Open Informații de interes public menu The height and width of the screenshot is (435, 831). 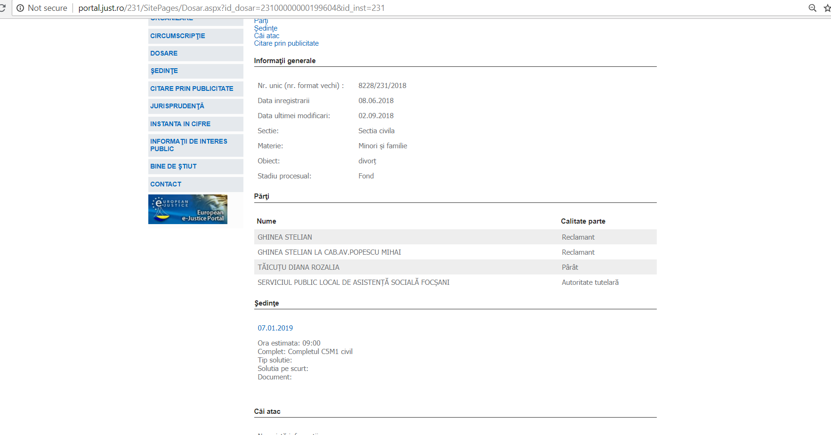click(188, 145)
